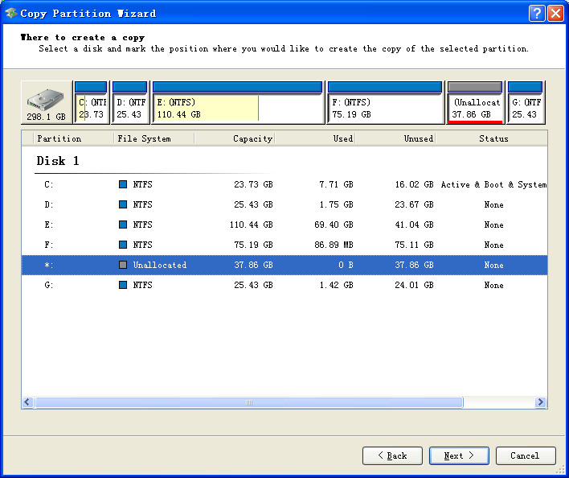Select the Unallocated 37.86 GB block in disk map
This screenshot has width=569, height=478.
(475, 103)
